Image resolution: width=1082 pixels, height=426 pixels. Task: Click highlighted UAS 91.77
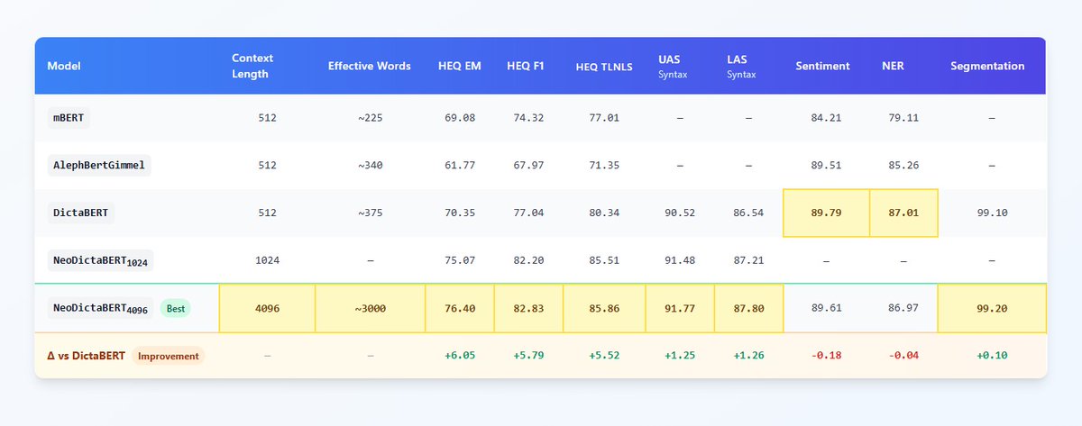click(x=680, y=308)
